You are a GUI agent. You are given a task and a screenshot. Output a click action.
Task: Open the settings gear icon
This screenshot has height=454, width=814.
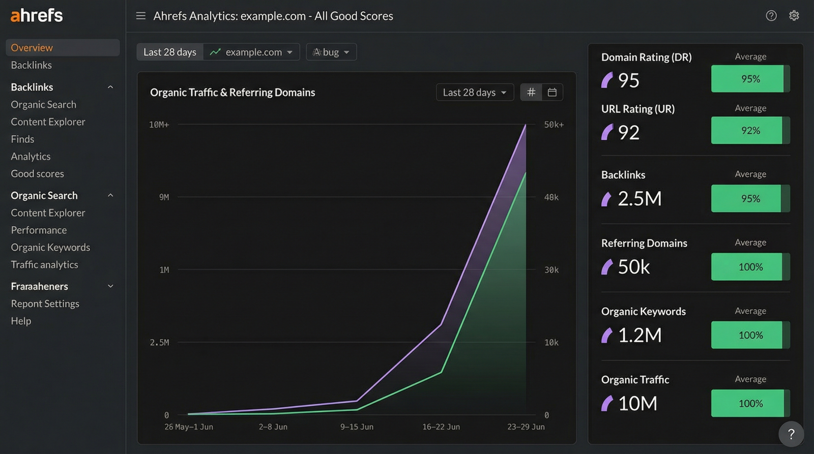[x=794, y=16]
